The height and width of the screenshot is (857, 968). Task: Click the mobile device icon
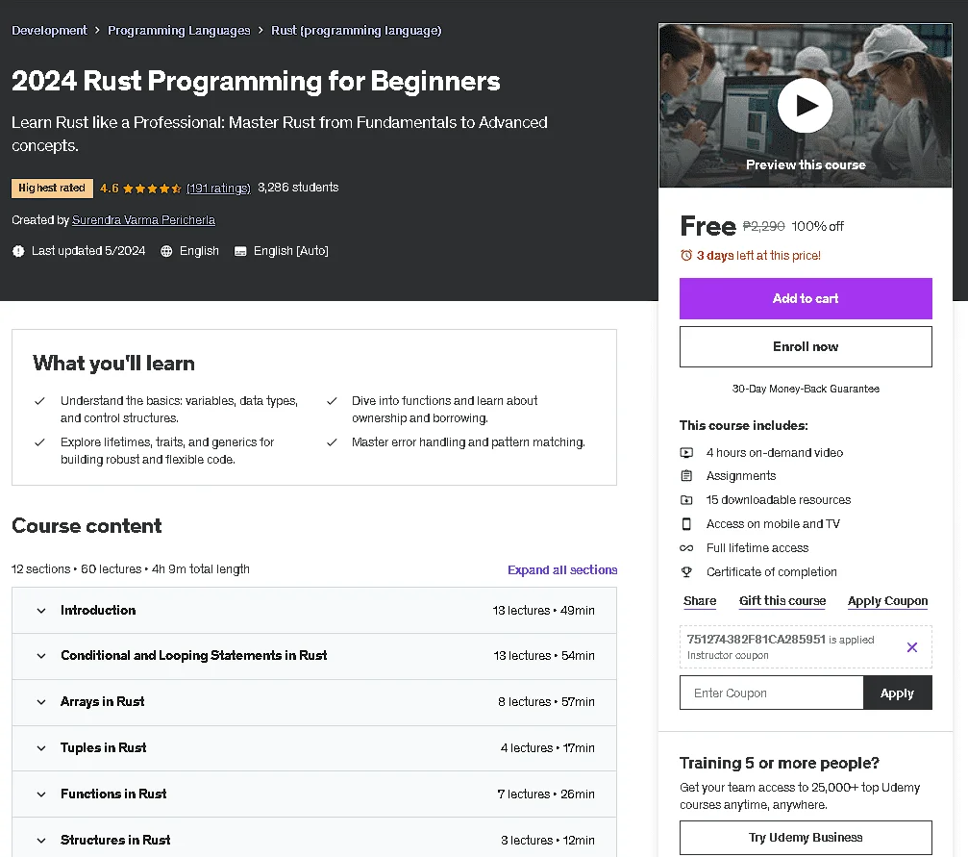tap(686, 524)
